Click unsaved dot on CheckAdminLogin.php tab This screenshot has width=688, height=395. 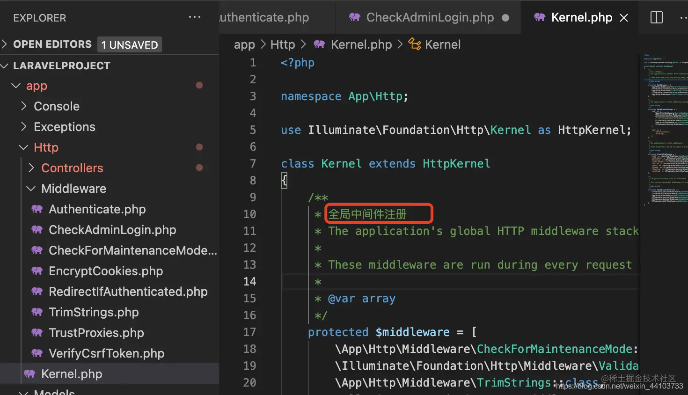[505, 18]
